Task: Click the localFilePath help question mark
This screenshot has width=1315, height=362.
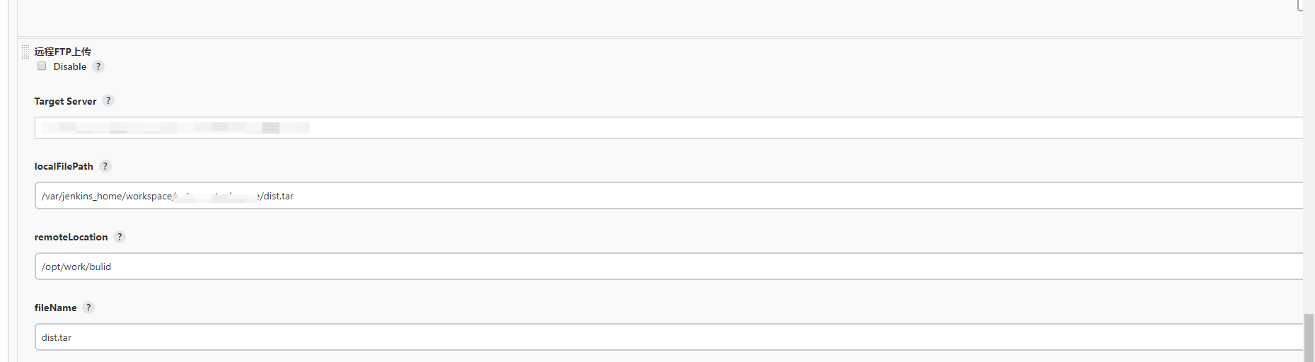Action: coord(105,166)
